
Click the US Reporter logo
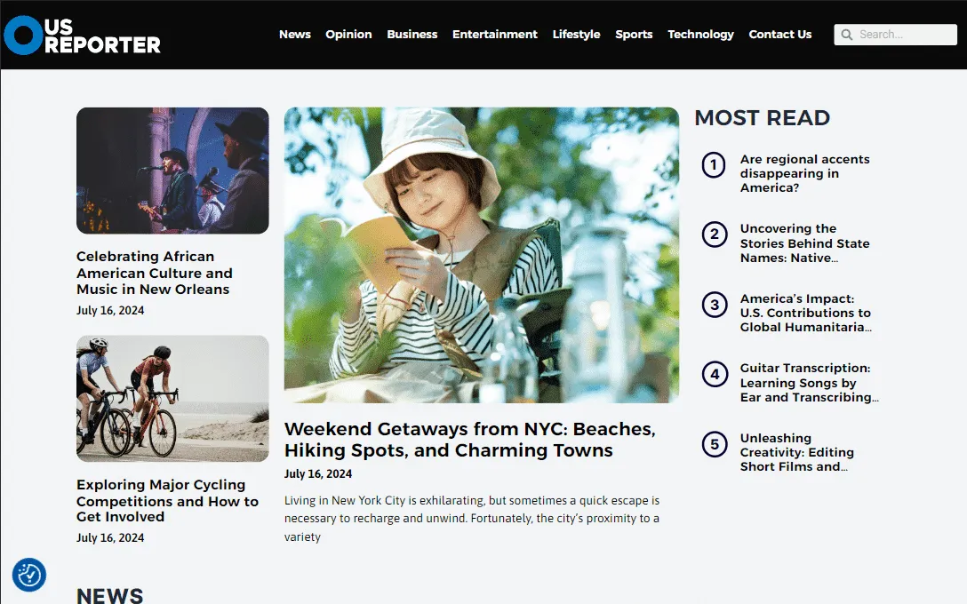[x=82, y=36]
